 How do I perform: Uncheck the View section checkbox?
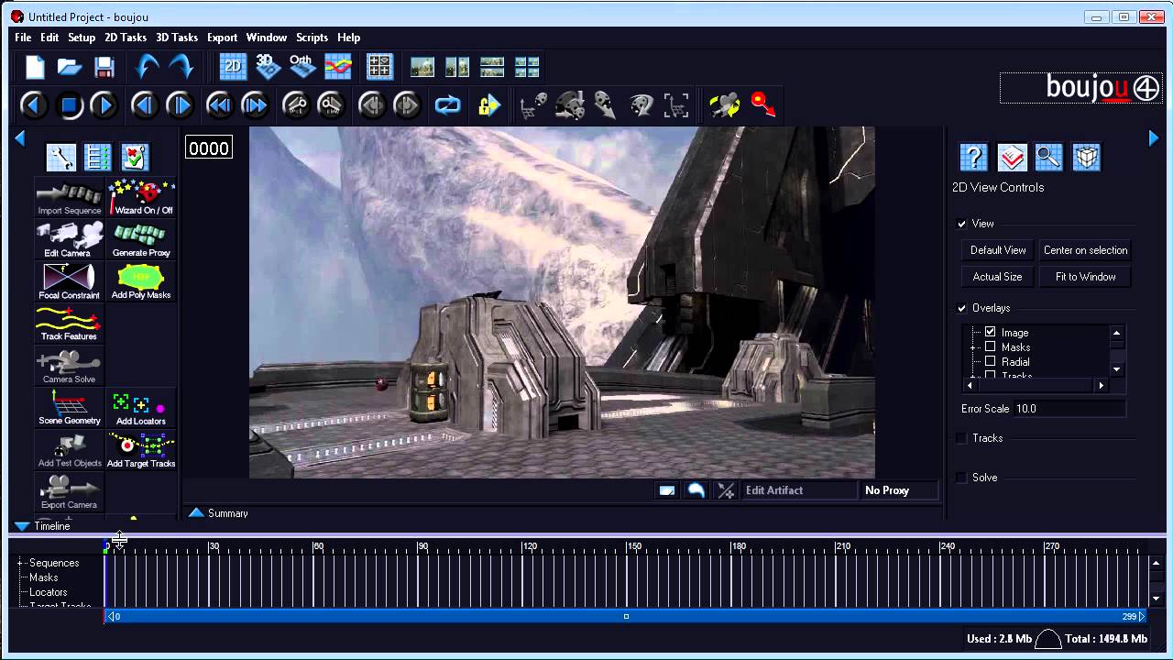coord(962,224)
